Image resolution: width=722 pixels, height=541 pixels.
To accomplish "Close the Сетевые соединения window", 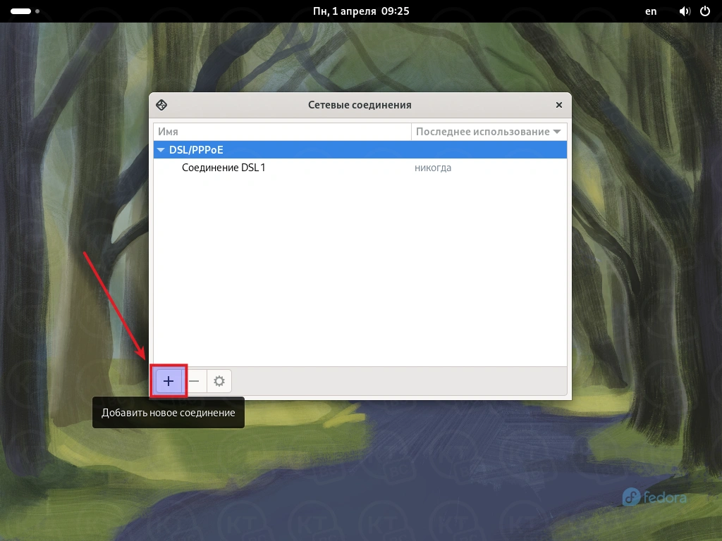I will (x=559, y=105).
